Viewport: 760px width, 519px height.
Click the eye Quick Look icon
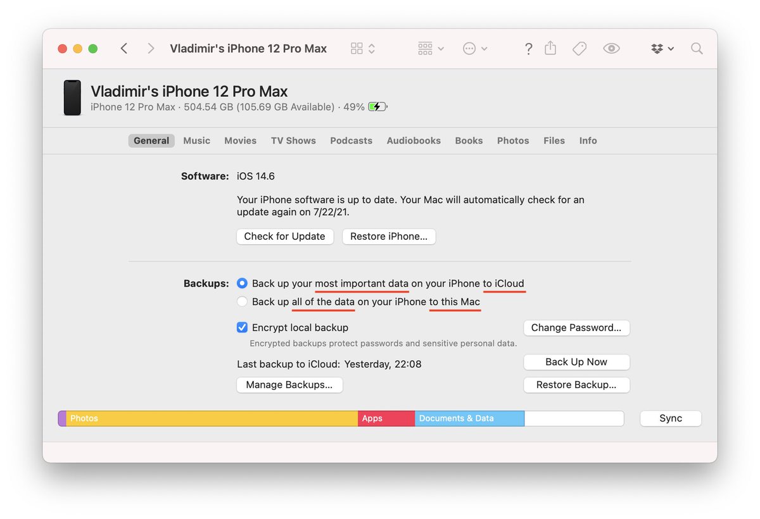(611, 49)
